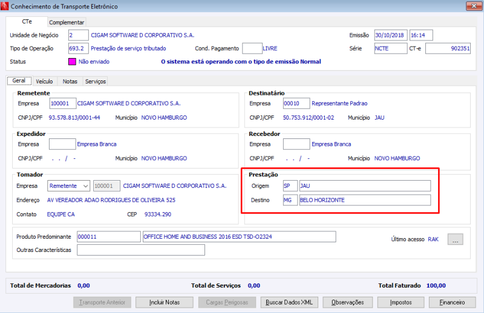
Task: Click the Prestação de serviço tributado text
Action: coord(128,48)
